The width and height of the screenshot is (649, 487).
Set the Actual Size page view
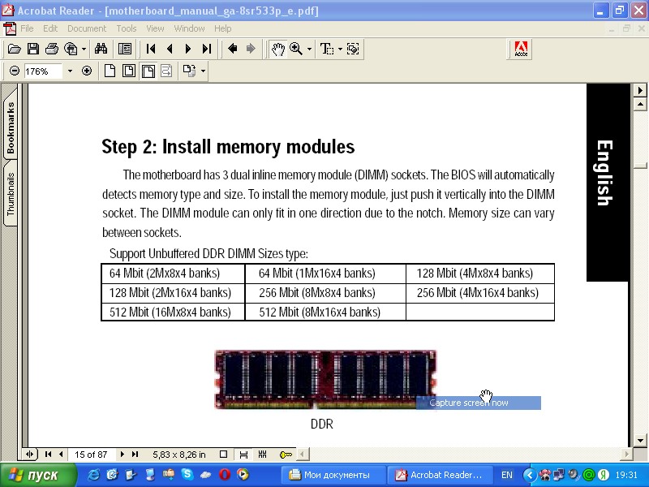click(110, 71)
